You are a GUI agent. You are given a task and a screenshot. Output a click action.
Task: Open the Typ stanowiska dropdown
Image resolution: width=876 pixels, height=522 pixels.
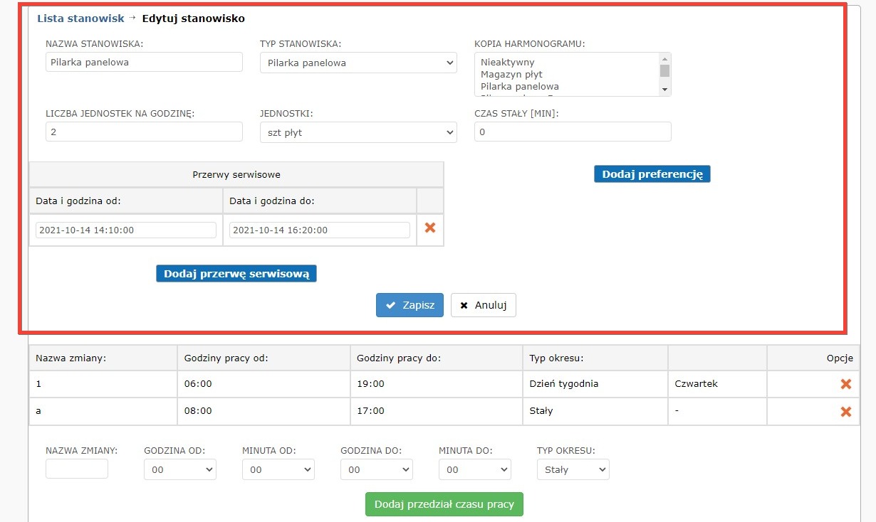click(x=358, y=63)
